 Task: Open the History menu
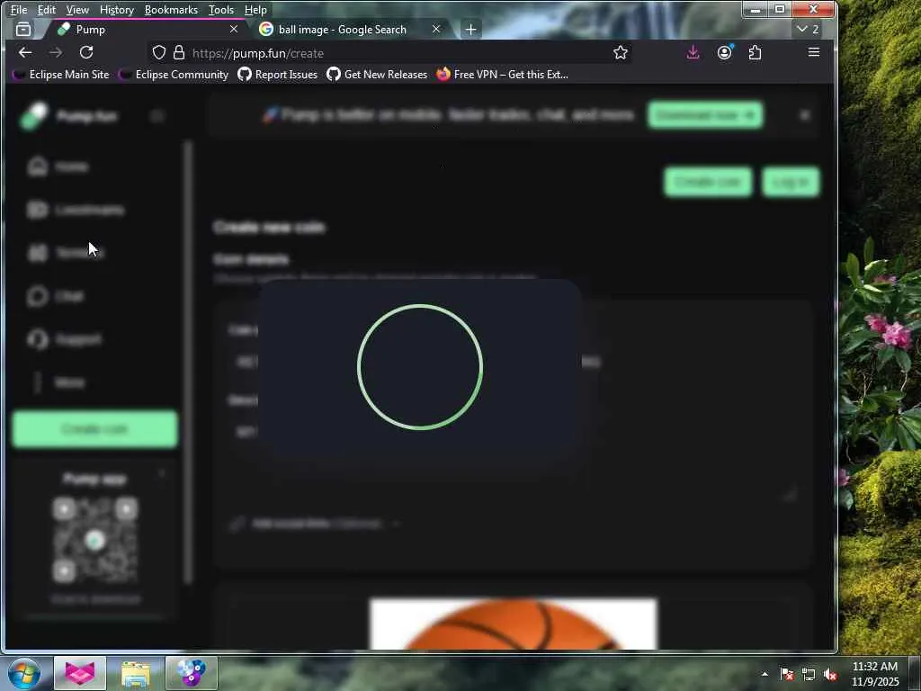[116, 9]
